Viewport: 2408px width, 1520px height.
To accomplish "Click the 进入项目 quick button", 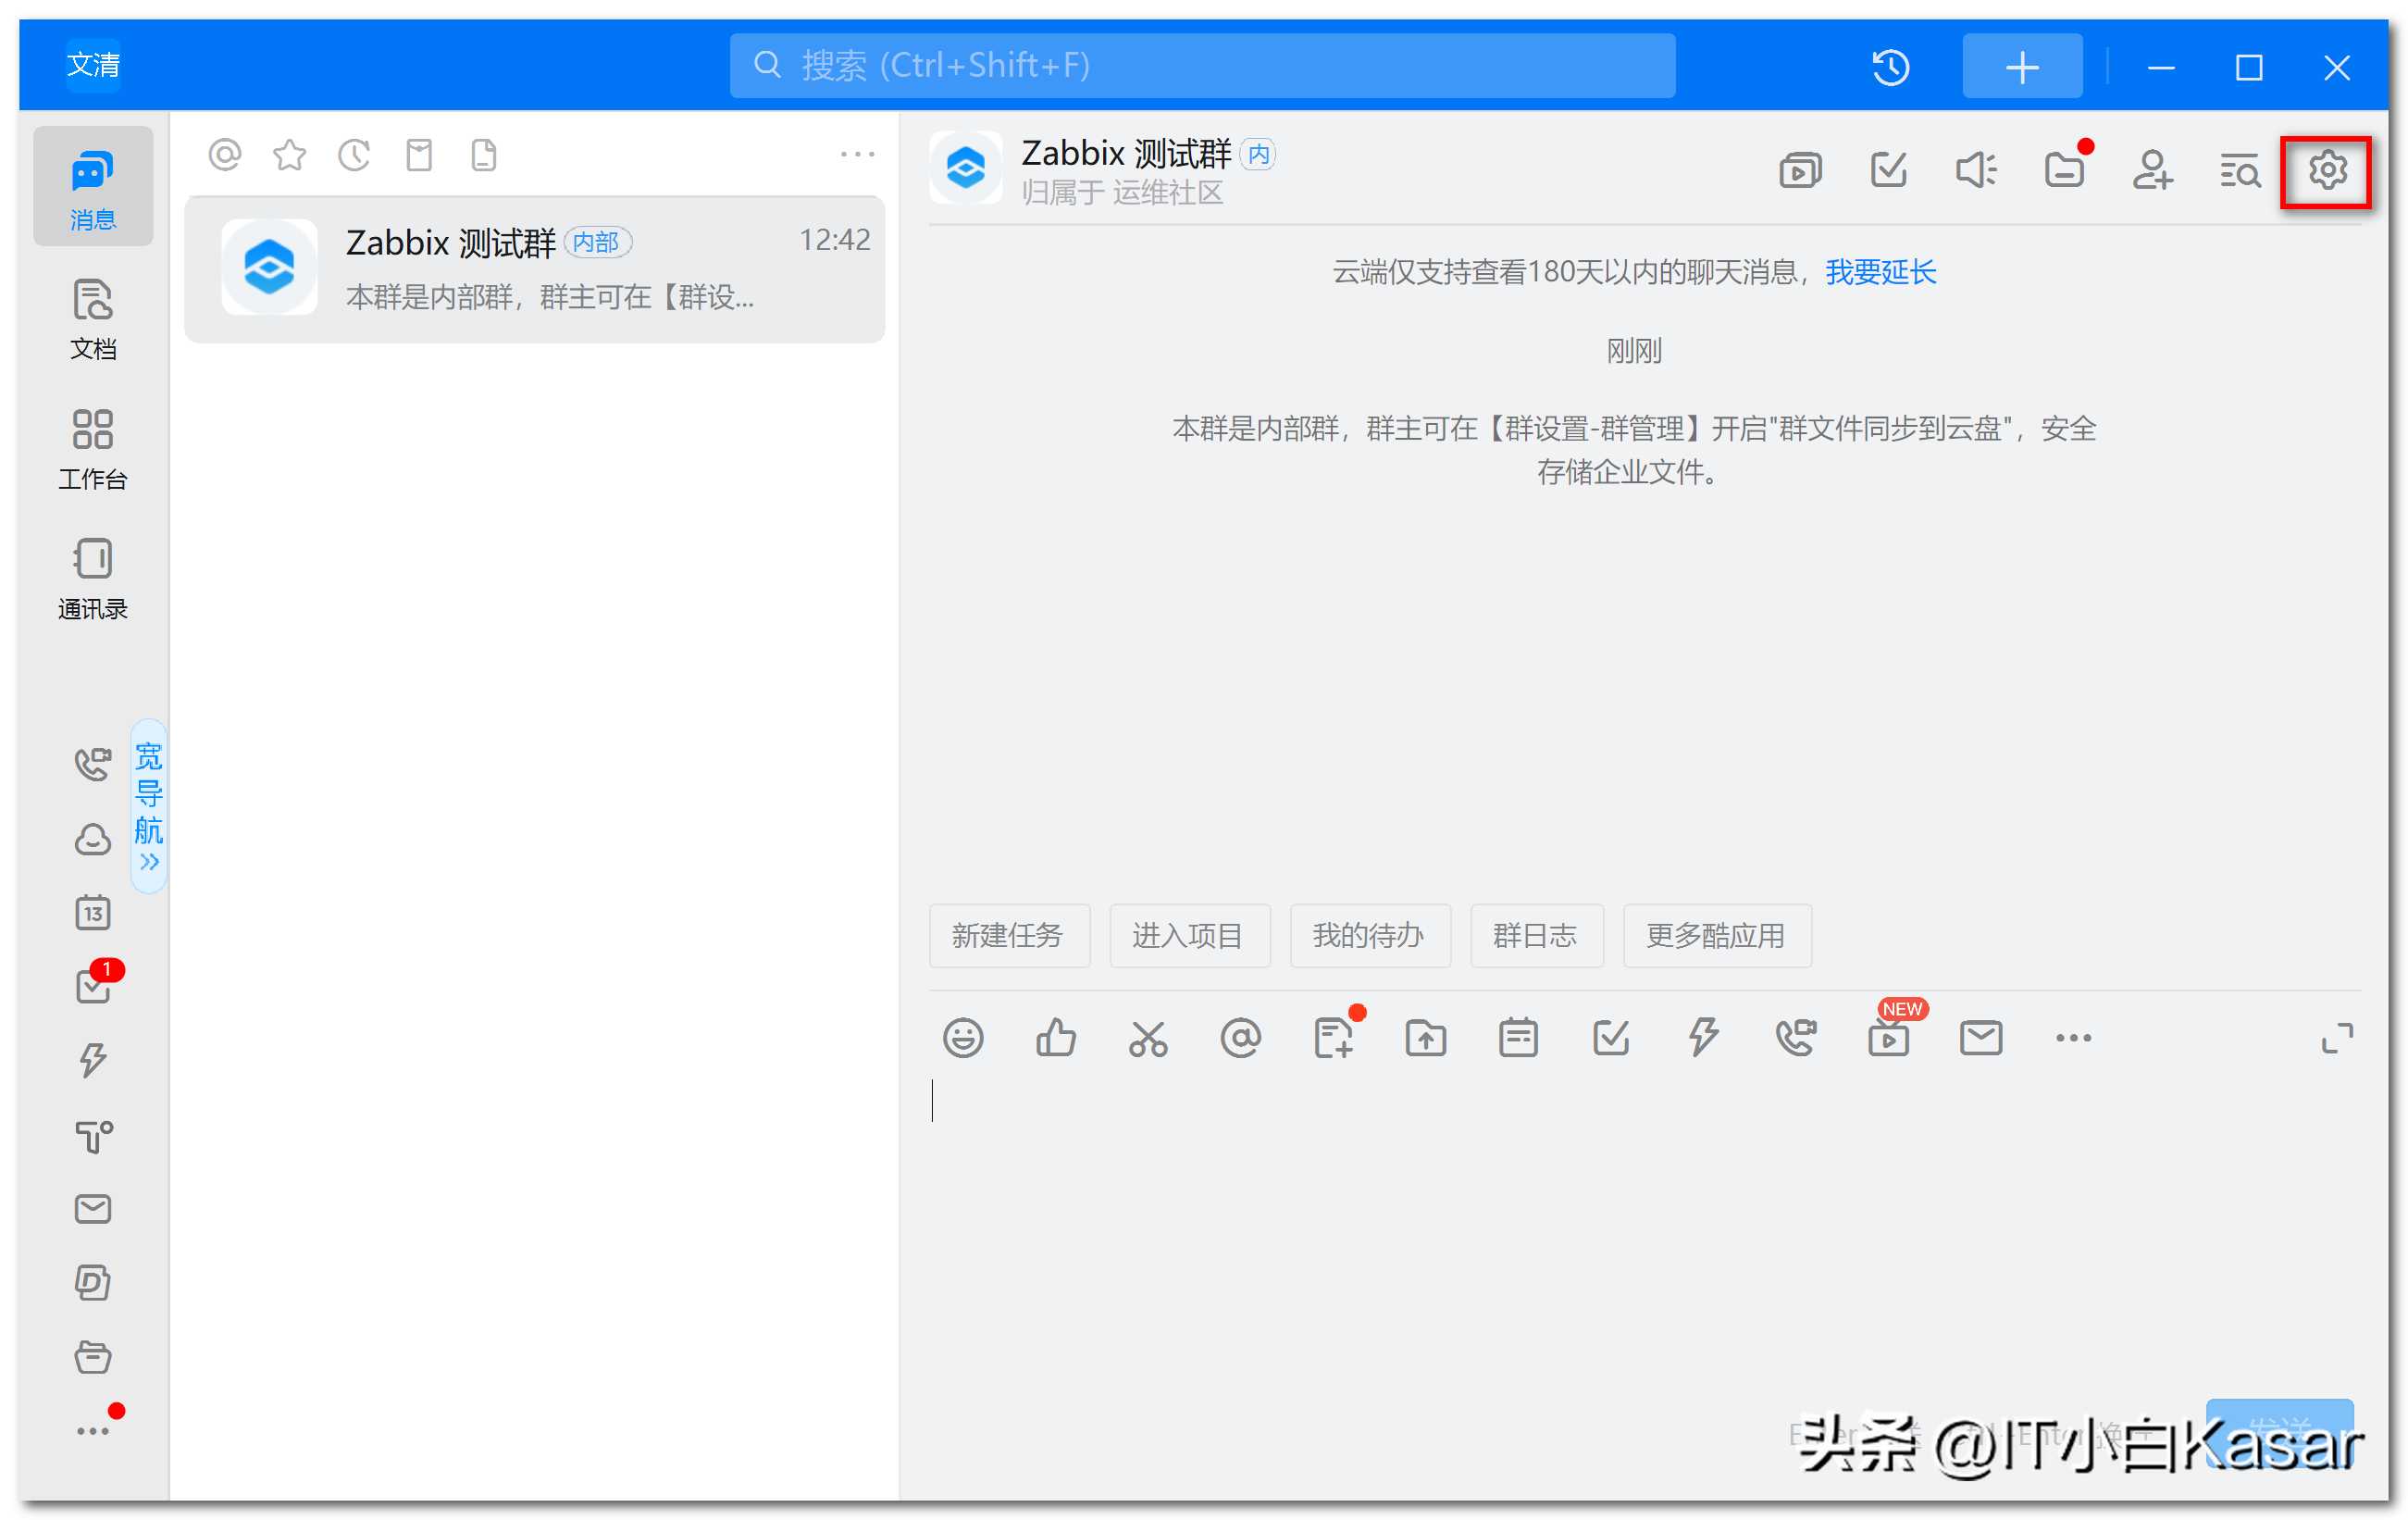I will (1190, 936).
